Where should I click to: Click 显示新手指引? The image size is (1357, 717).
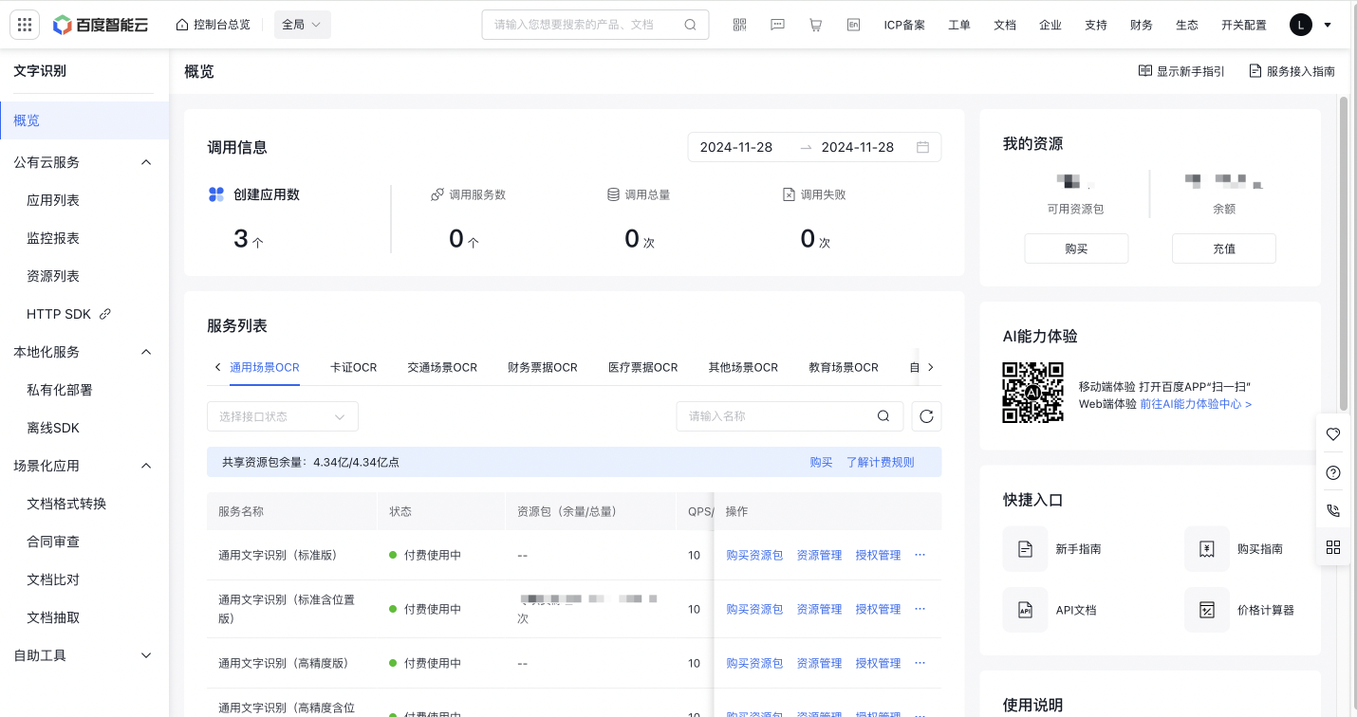(1181, 71)
